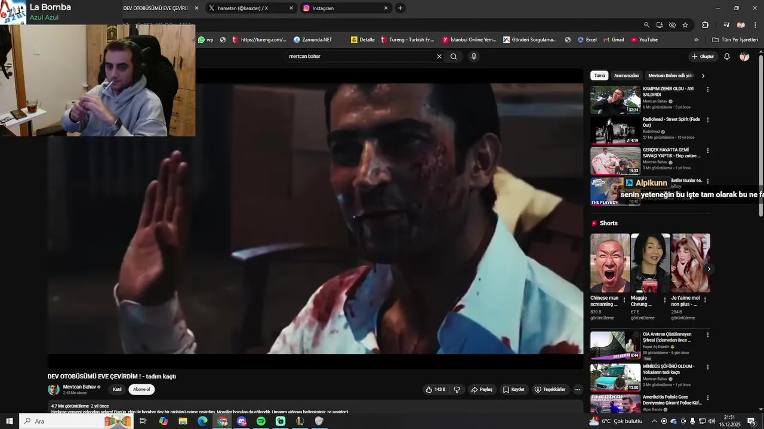764x429 pixels.
Task: Show hidden bookmarks with double chevron
Action: [696, 40]
